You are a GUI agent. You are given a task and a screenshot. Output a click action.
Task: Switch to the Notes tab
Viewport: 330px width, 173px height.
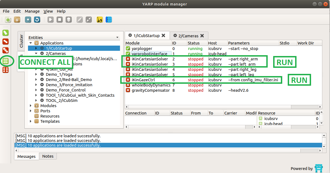click(48, 156)
